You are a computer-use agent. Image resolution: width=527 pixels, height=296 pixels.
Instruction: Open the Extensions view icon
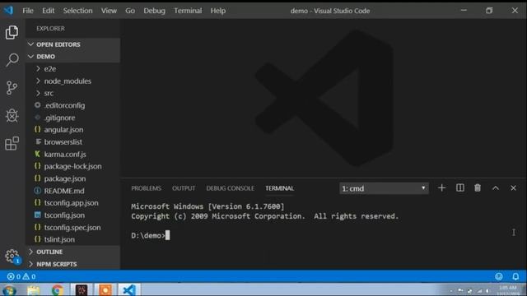click(12, 143)
